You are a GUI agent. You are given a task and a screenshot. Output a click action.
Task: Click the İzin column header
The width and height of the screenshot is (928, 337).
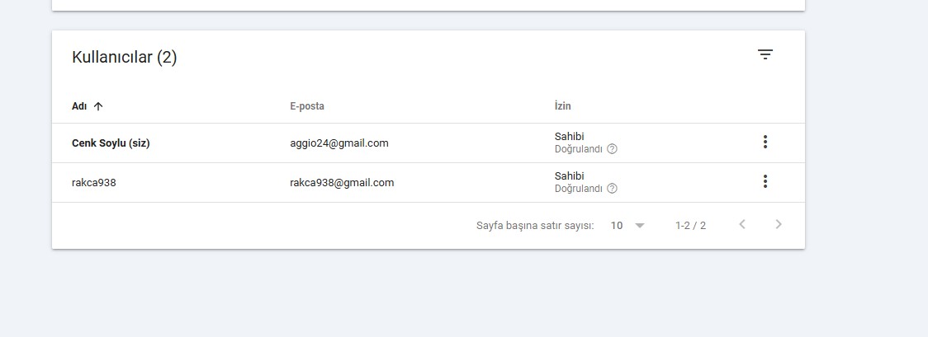(563, 106)
